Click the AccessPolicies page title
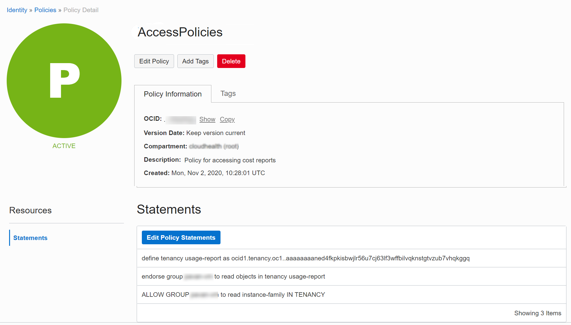Screen dimensions: 571x325 (x=180, y=32)
